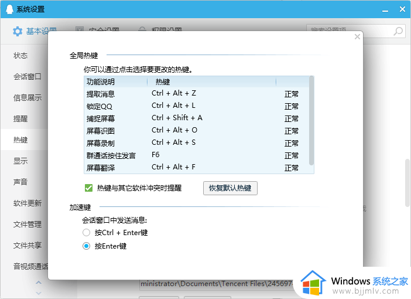This screenshot has height=299, width=411.
Task: Click the sidebar up chevron arrow
Action: [39, 283]
